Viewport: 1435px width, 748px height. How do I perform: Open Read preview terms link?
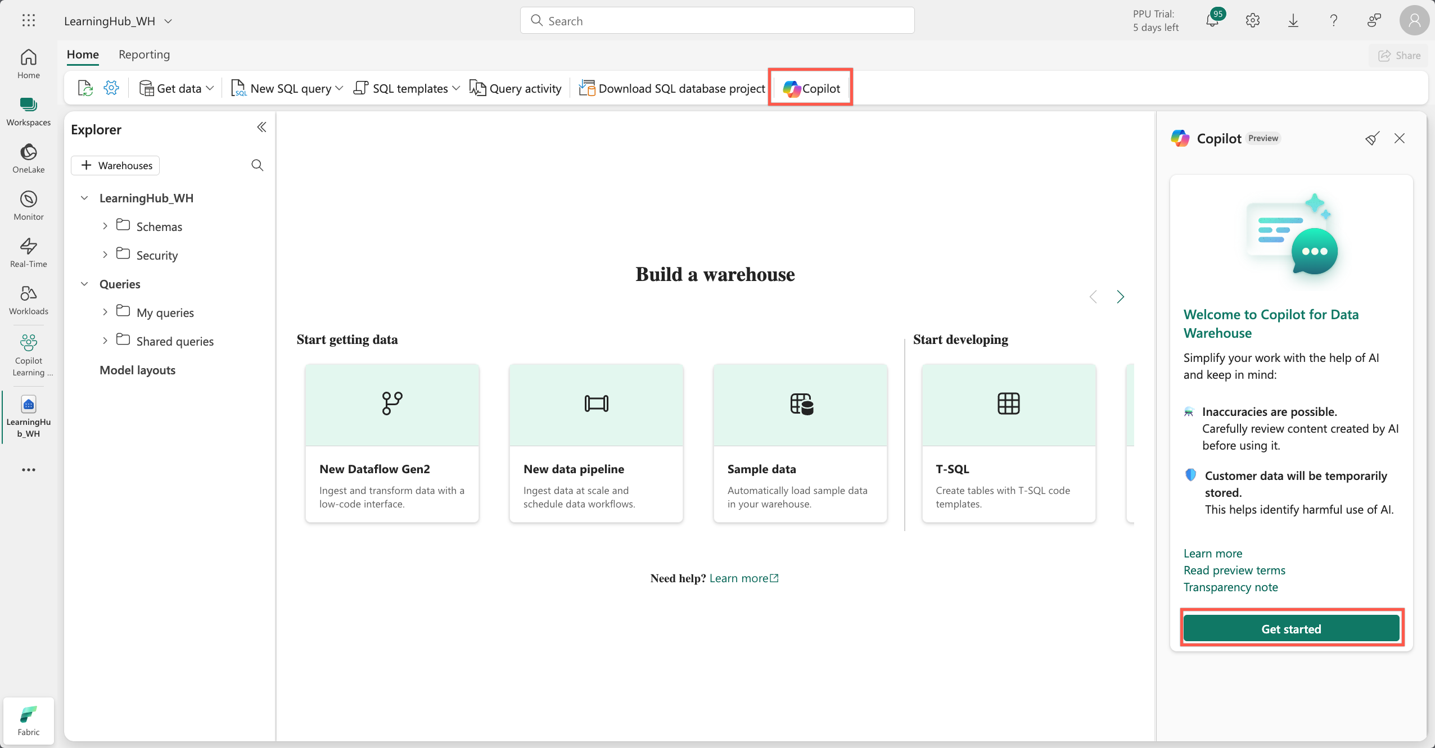[1234, 570]
